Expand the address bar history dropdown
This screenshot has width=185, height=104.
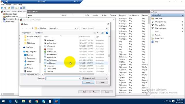tap(75, 28)
